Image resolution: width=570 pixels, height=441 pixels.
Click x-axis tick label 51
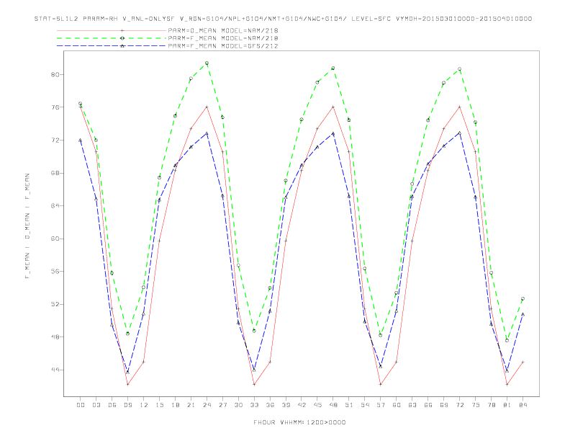coord(349,405)
